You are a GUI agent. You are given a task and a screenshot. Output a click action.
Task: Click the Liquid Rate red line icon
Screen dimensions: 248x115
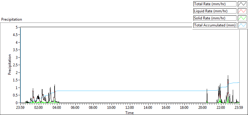pos(242,11)
